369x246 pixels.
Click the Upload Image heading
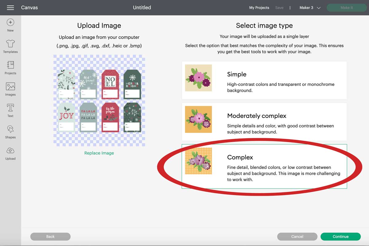[99, 26]
